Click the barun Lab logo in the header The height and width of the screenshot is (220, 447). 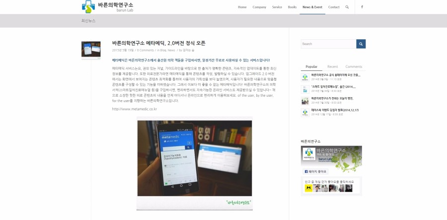click(107, 7)
